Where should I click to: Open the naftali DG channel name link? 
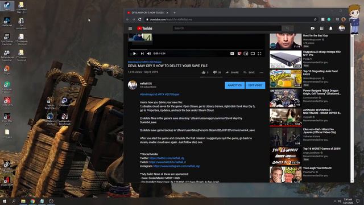coord(146,84)
